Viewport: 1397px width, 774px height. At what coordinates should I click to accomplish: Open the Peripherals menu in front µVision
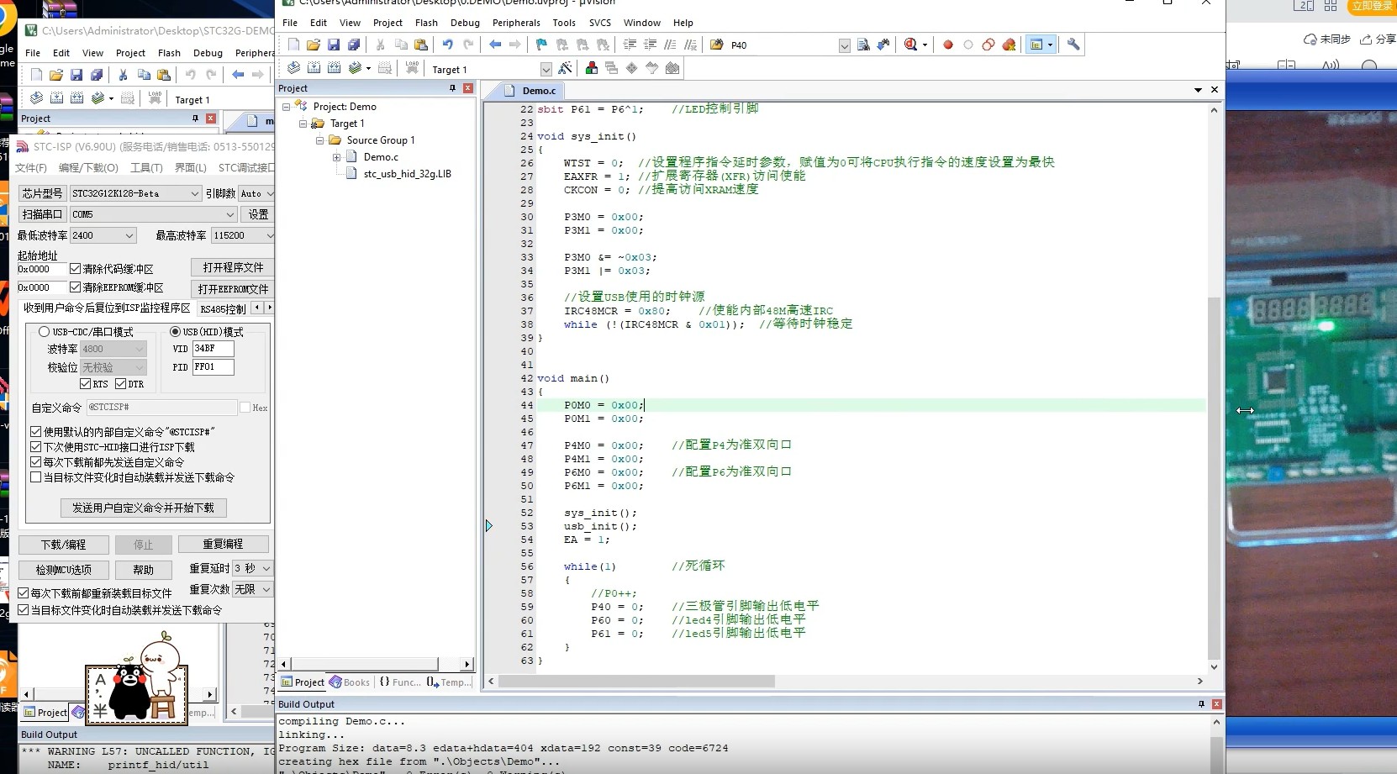[x=516, y=23]
